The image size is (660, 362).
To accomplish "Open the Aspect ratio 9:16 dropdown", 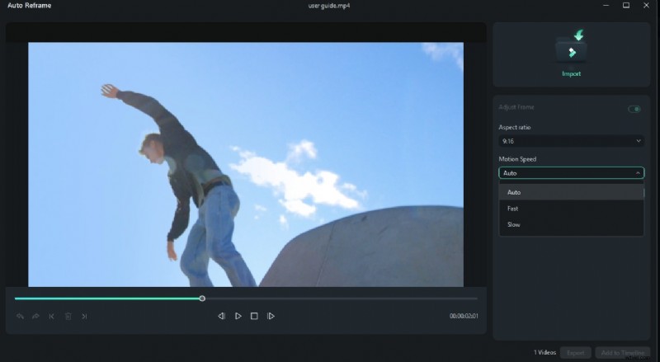I will click(571, 141).
